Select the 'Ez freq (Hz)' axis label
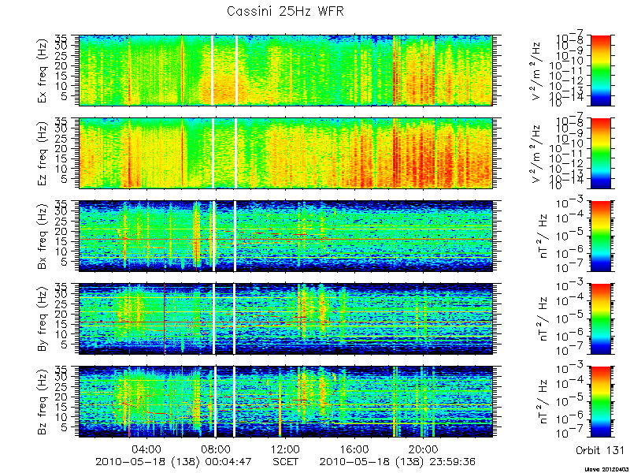The height and width of the screenshot is (473, 630). click(43, 153)
